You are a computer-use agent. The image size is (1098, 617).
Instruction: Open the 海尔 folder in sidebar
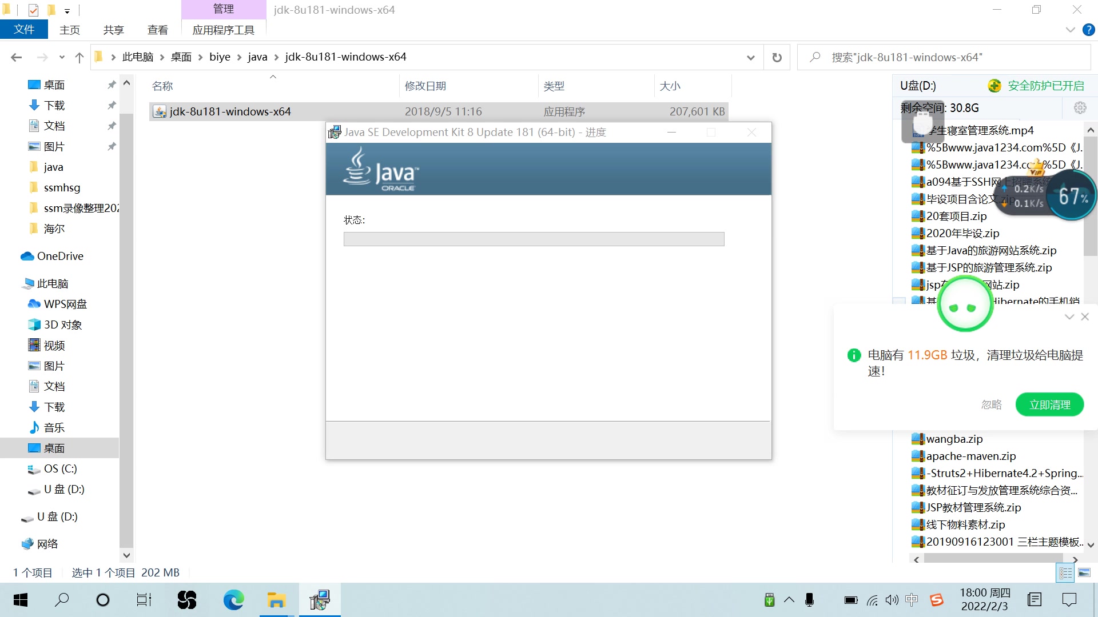54,229
